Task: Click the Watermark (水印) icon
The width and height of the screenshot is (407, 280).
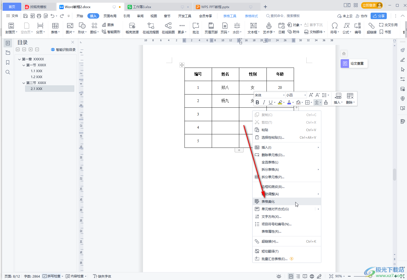Action: point(237,28)
